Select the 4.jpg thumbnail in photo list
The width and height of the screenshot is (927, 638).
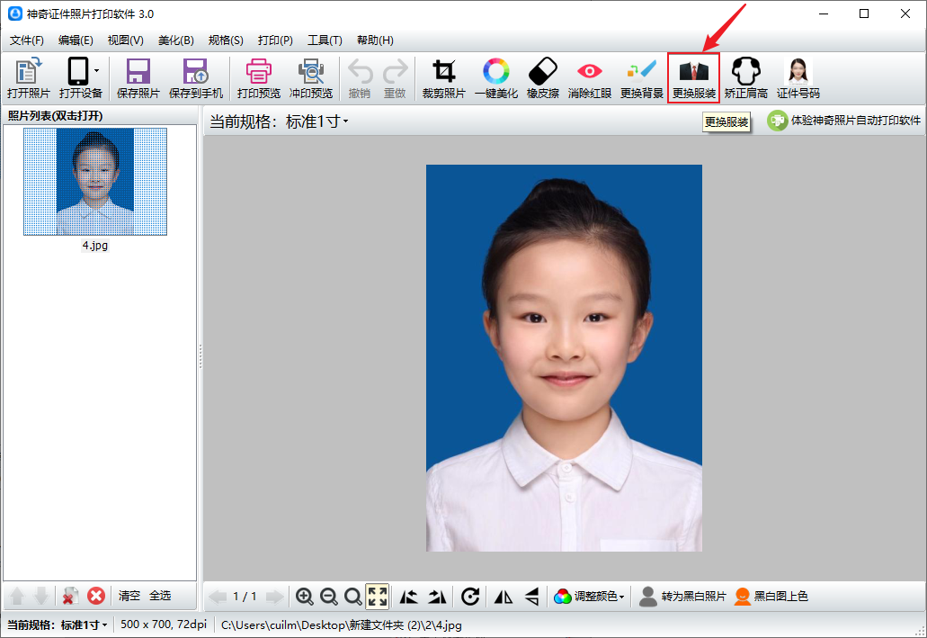point(94,182)
